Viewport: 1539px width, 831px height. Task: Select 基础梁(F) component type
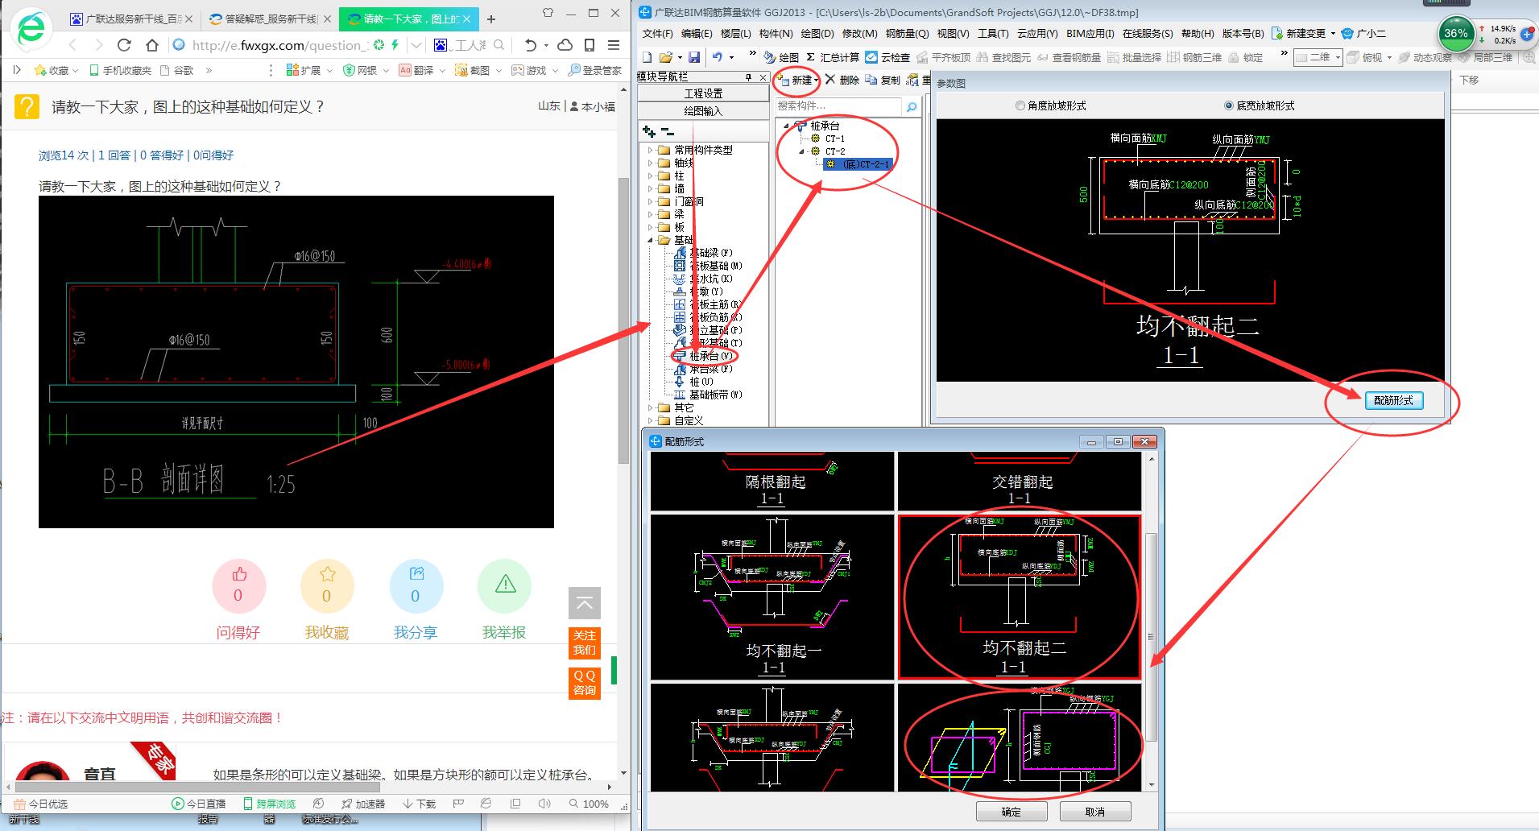coord(703,253)
